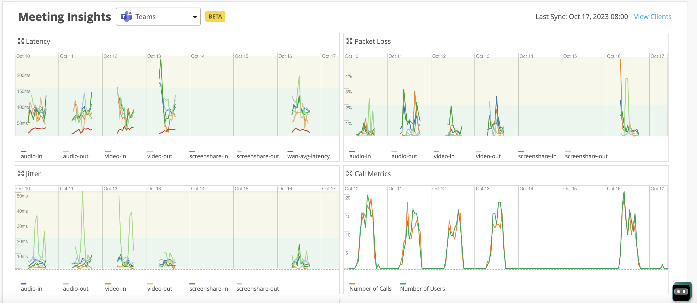This screenshot has width=697, height=303.
Task: Click the chatbot assistant icon
Action: 682,292
